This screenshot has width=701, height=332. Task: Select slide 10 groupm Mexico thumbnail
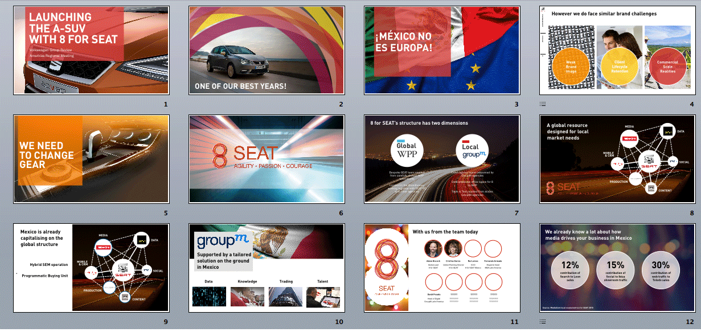click(x=267, y=268)
